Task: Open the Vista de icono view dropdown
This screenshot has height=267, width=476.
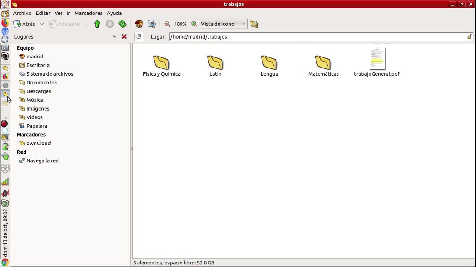Action: 223,24
